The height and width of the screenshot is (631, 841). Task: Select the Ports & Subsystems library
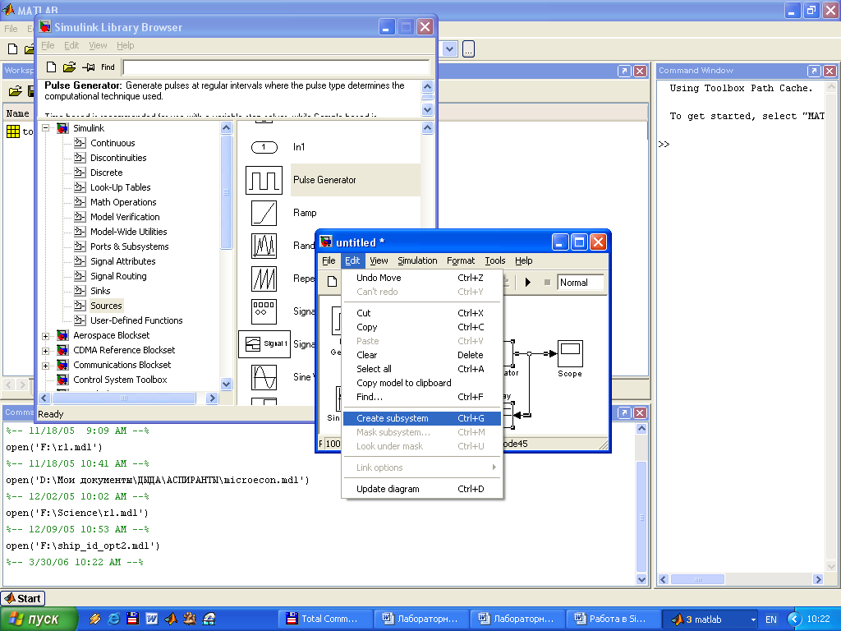[129, 246]
